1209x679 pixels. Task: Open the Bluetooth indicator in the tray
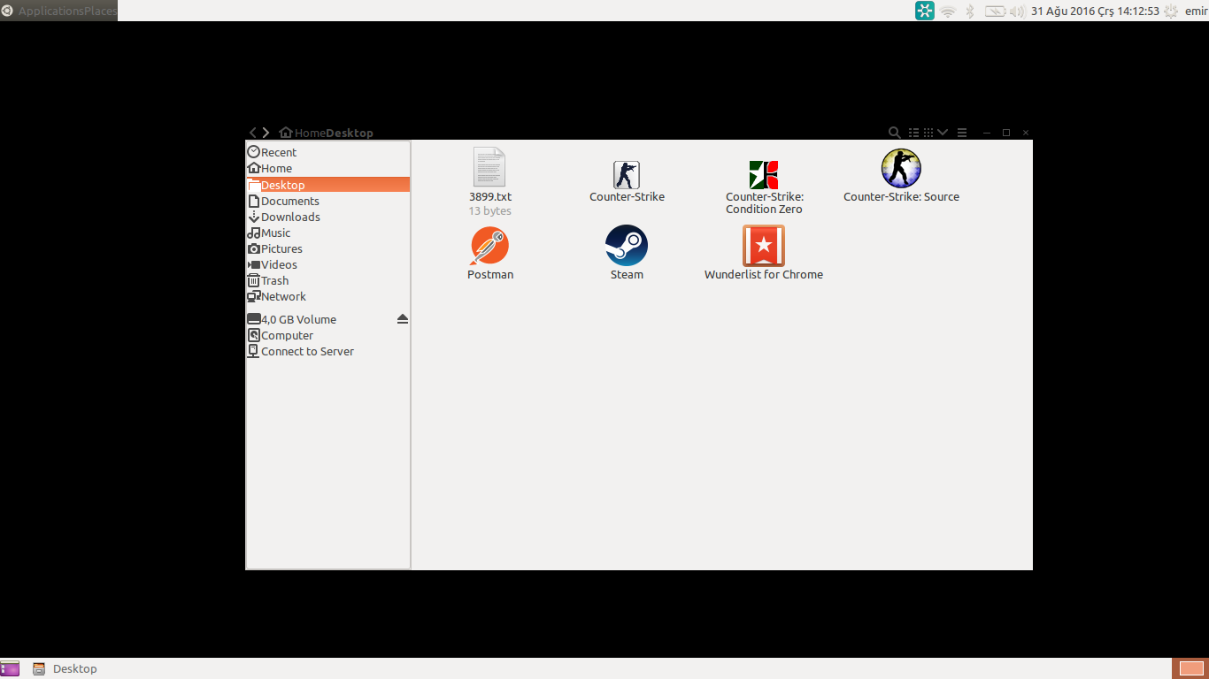click(x=970, y=11)
